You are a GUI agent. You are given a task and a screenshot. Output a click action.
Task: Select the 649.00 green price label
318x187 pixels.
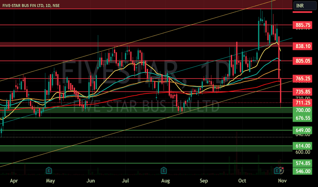[302, 130]
